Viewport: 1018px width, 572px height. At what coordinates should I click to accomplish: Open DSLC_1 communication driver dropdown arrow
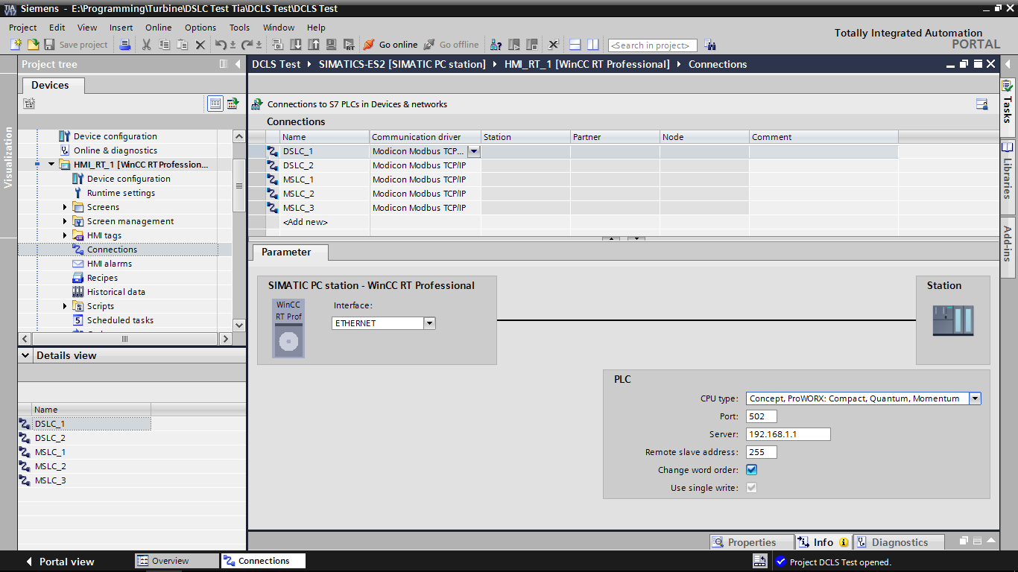coord(473,151)
